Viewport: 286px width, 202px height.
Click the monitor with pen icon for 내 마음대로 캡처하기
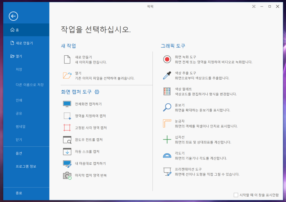67,164
